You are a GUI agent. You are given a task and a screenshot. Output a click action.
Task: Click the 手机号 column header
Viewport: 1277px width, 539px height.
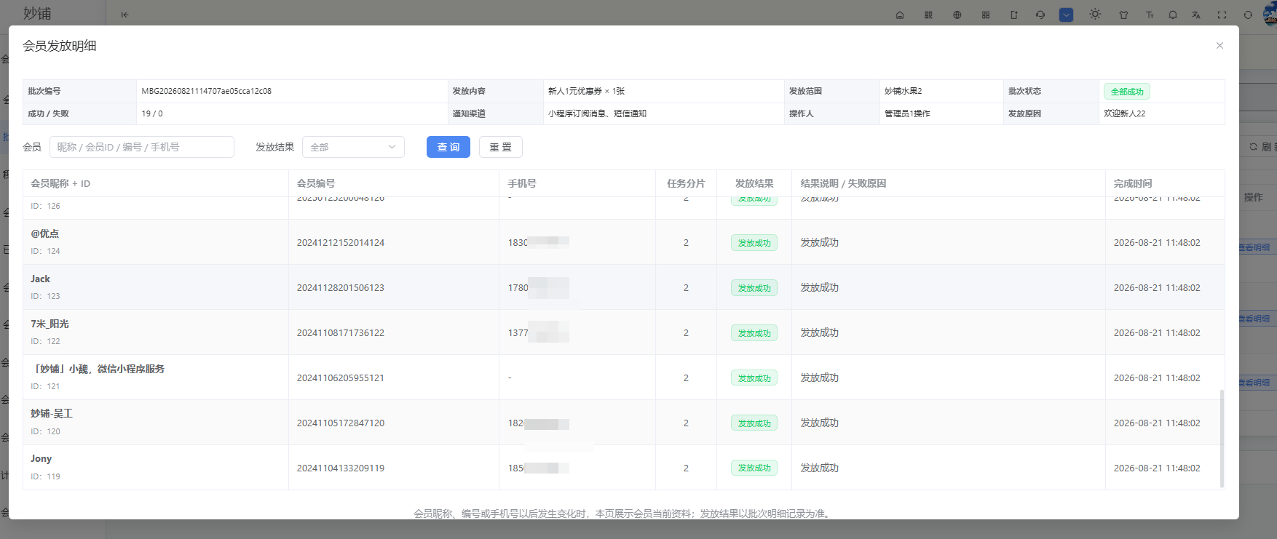[522, 183]
